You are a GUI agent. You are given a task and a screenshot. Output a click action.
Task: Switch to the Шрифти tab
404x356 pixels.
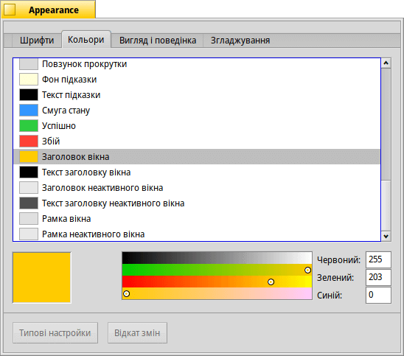pos(37,41)
